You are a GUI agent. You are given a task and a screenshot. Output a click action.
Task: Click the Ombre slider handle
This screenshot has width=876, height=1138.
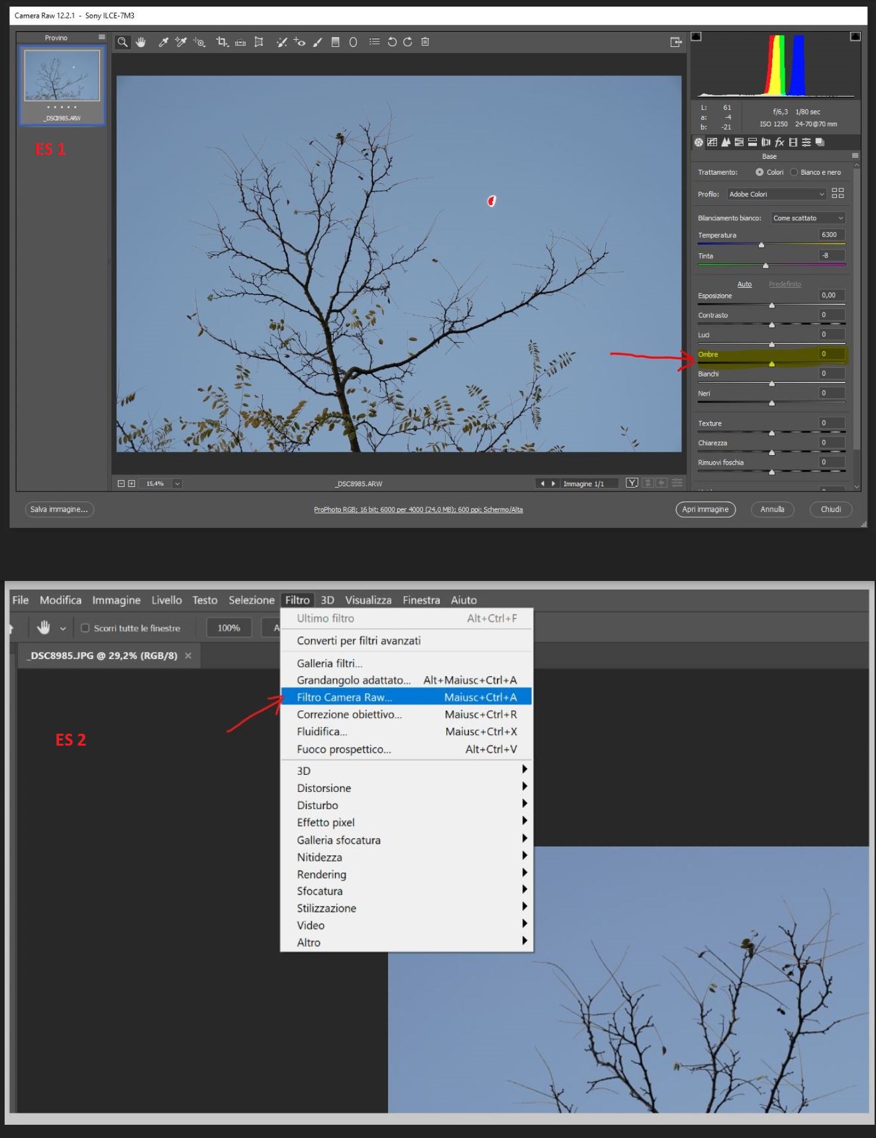coord(771,364)
